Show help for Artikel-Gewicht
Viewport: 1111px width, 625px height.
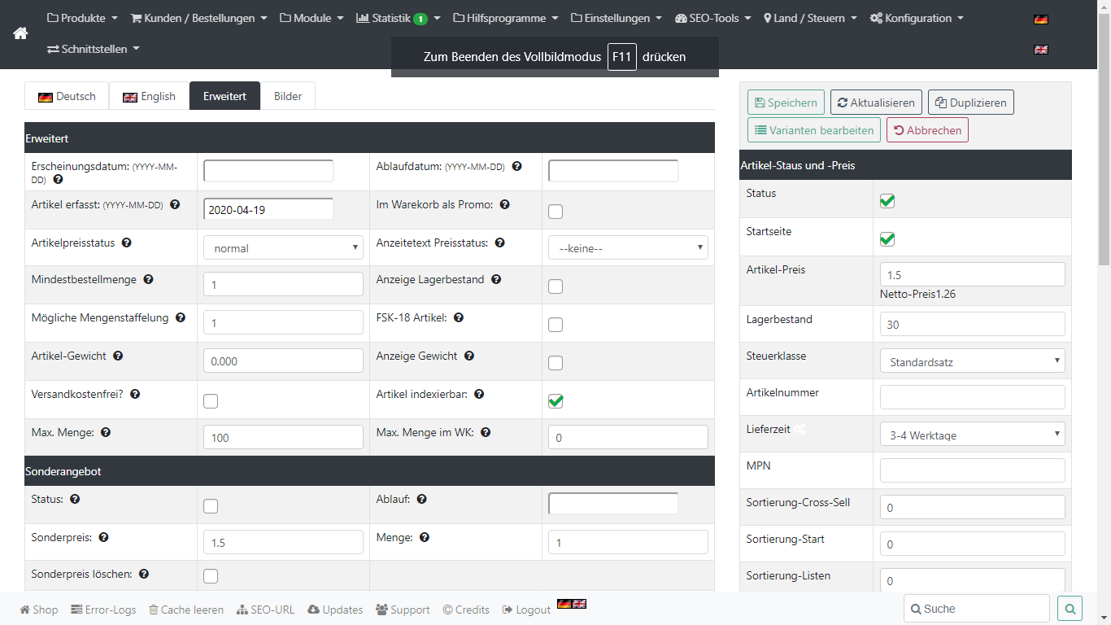tap(118, 356)
